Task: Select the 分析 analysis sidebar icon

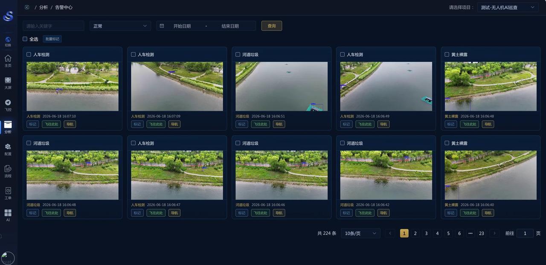Action: click(8, 125)
